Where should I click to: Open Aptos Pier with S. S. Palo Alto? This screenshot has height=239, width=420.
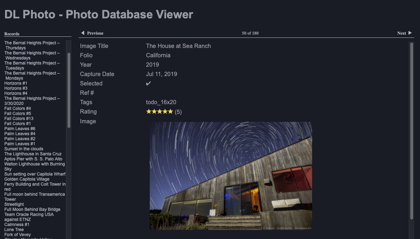(33, 159)
